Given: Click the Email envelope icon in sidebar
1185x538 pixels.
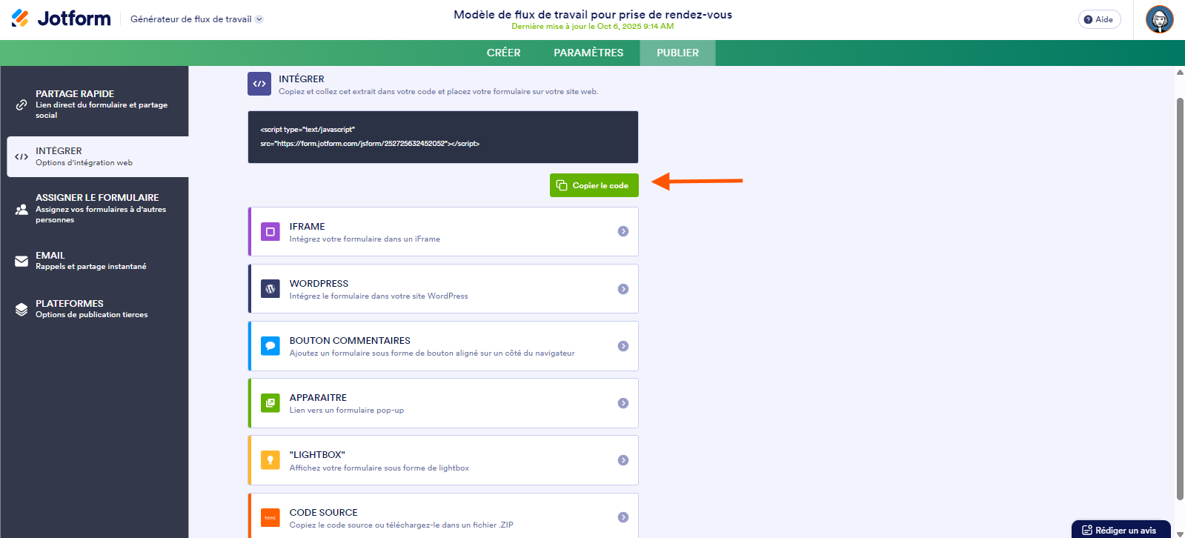Looking at the screenshot, I should (21, 261).
